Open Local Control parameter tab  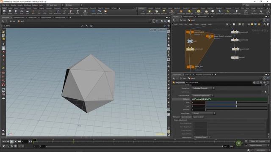click(x=198, y=117)
